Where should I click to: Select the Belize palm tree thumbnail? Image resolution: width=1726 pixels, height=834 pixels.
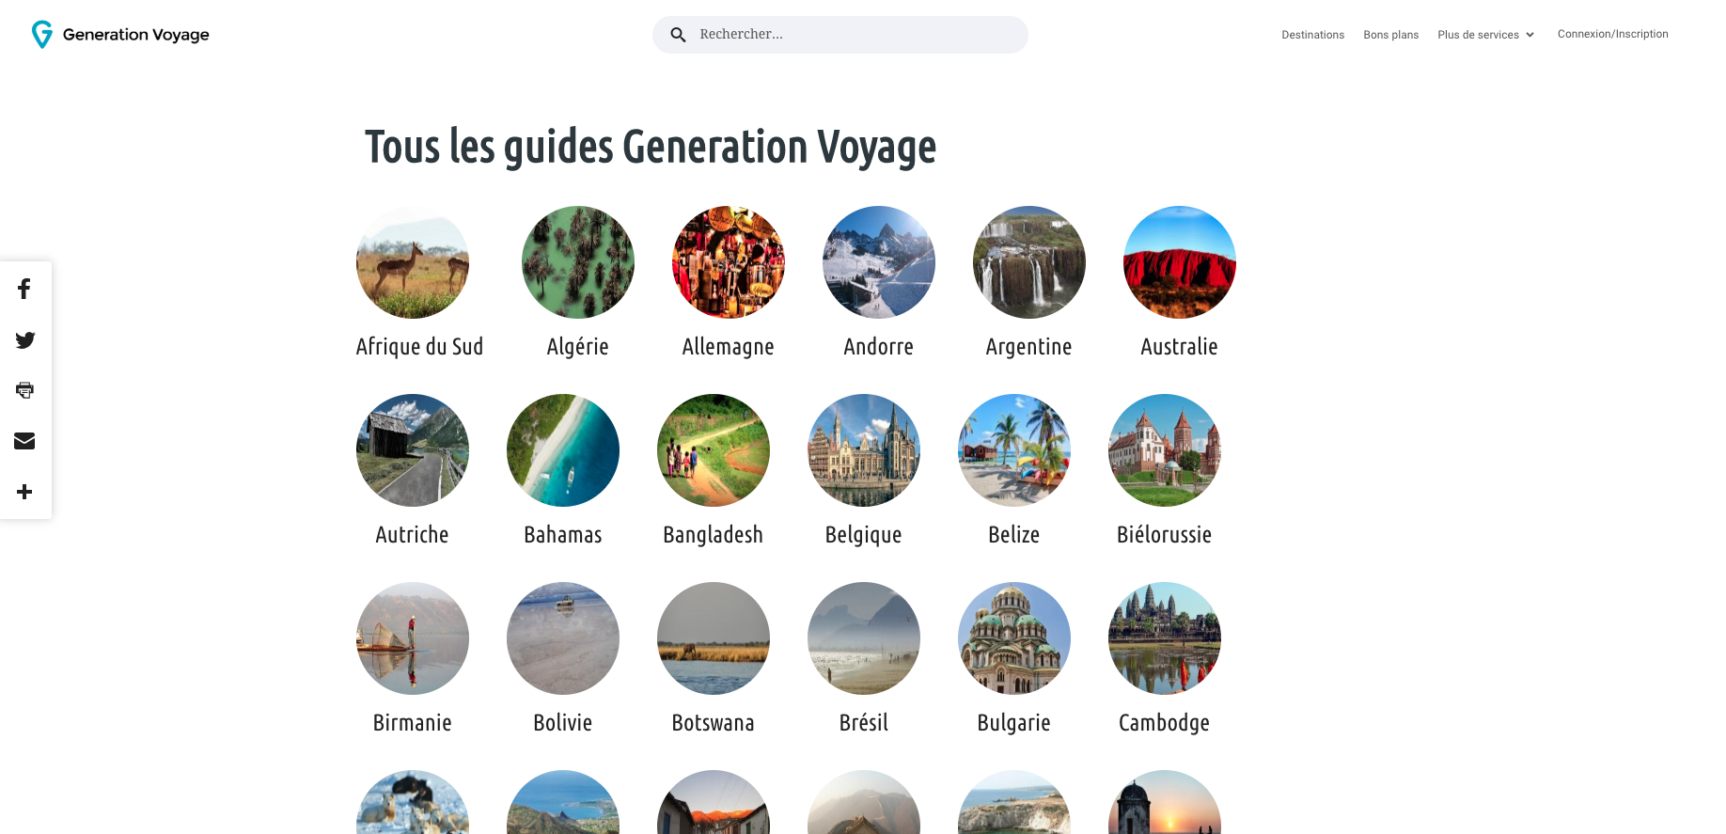(x=1014, y=450)
